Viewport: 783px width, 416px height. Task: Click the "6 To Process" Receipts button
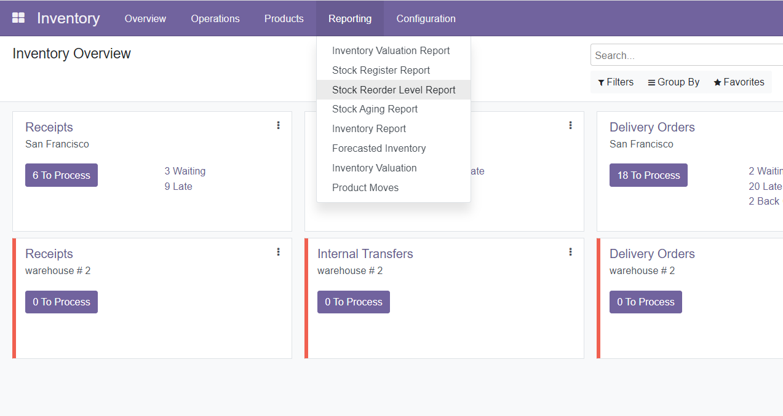(61, 175)
